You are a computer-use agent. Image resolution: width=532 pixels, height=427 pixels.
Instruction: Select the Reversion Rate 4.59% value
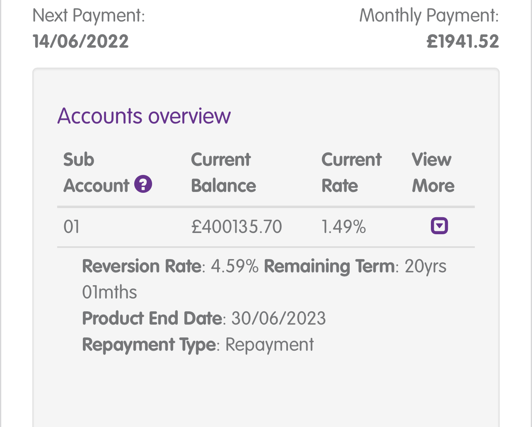[235, 266]
